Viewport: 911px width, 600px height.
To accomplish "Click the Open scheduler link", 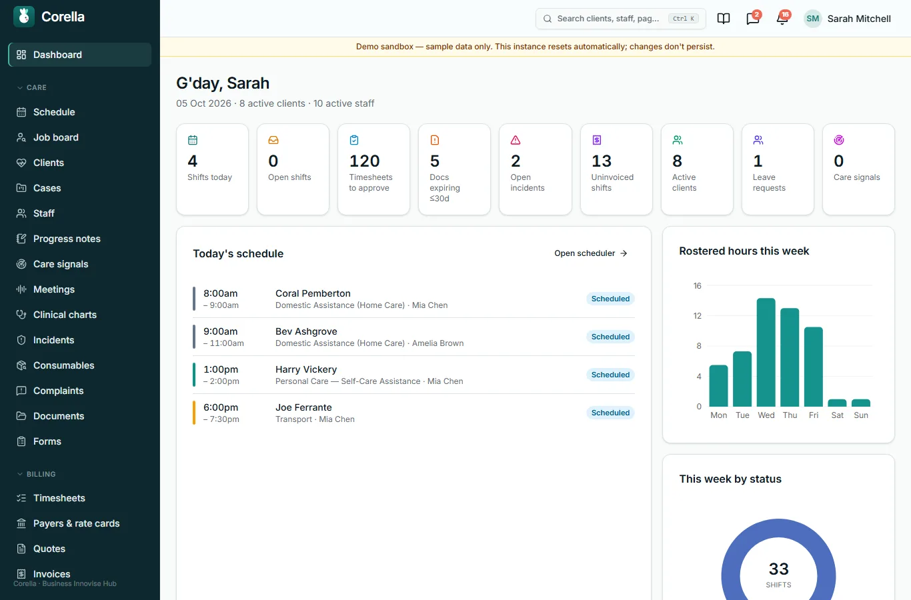I will [x=591, y=253].
